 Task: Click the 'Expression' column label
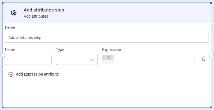tap(111, 50)
